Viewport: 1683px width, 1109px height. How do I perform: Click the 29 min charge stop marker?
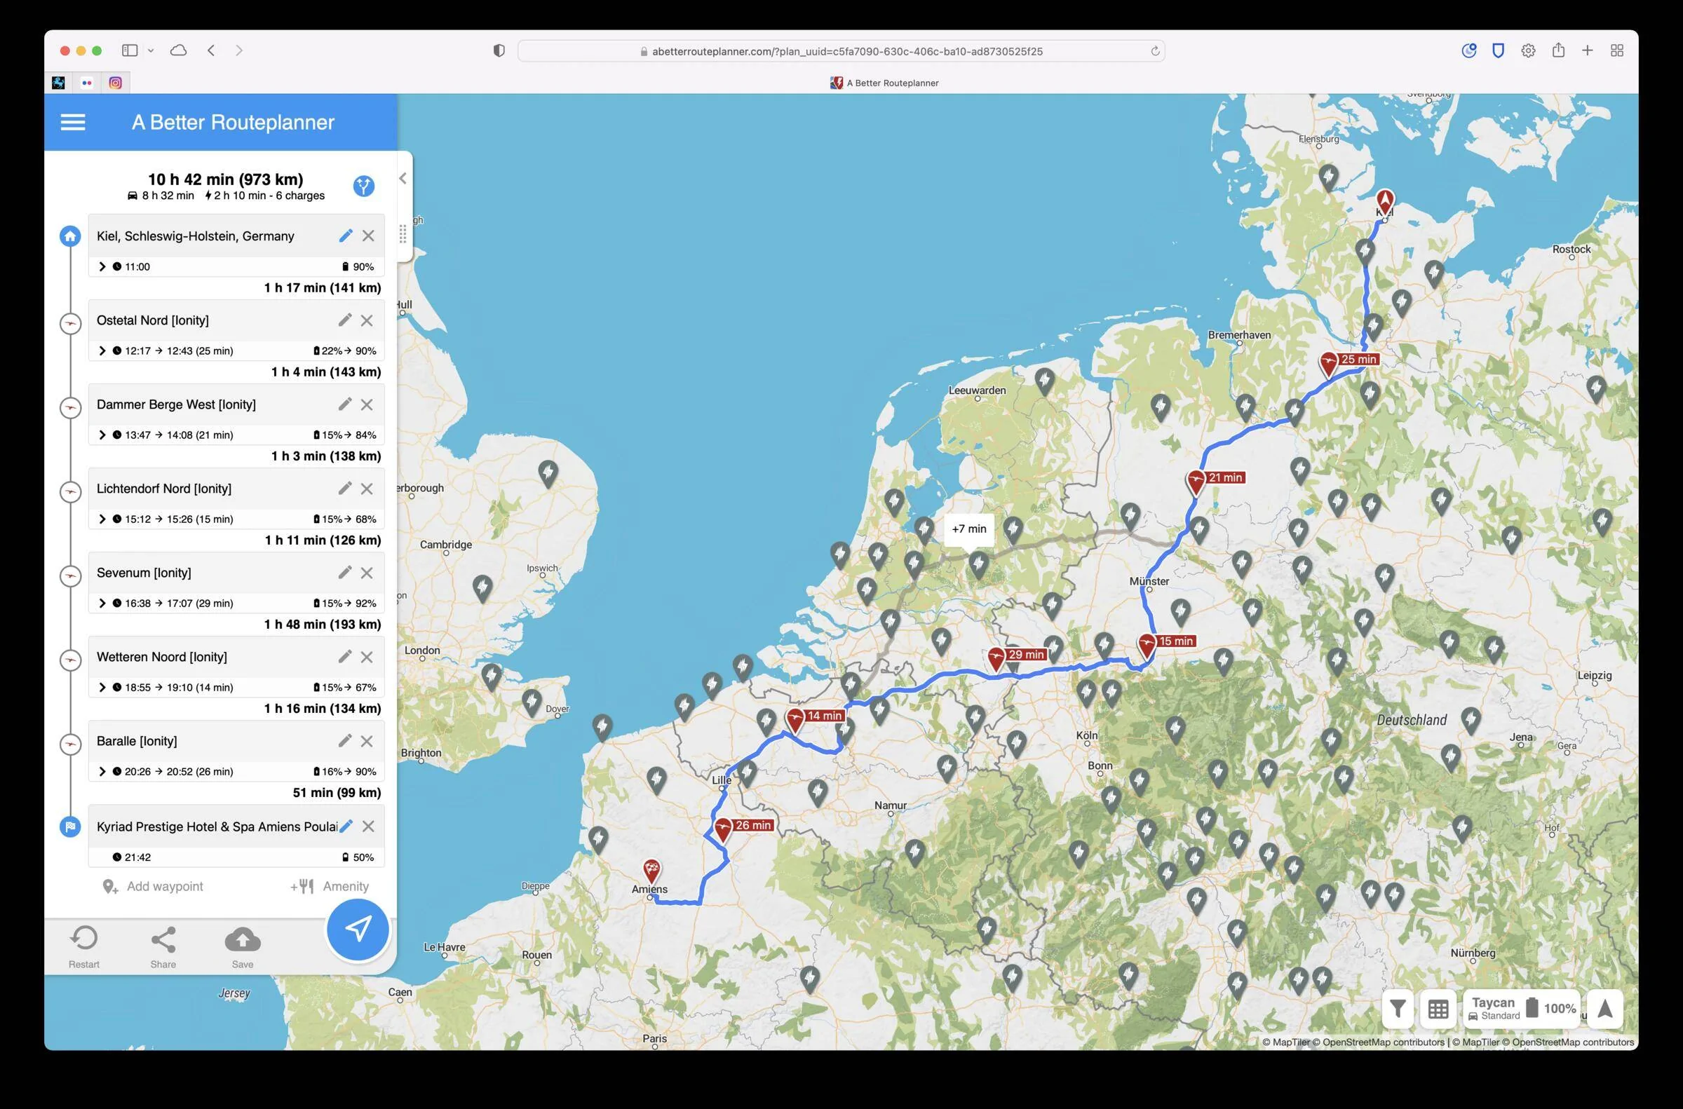[x=996, y=658]
